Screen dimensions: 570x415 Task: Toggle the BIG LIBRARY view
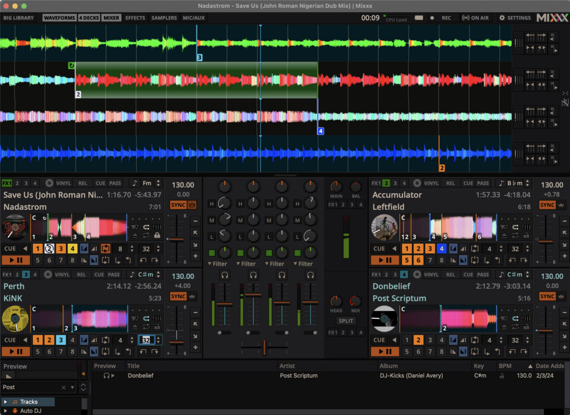point(18,18)
